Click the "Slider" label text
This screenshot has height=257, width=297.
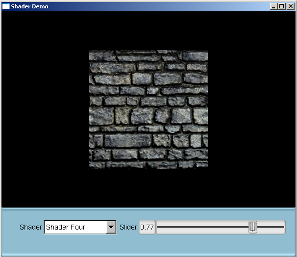point(128,227)
